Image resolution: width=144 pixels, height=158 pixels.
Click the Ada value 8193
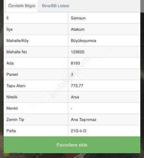[x=75, y=63]
